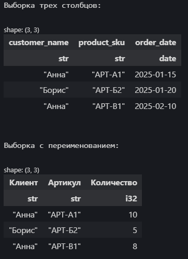The height and width of the screenshot is (259, 188).
Task: Click the order_date column header
Action: pos(156,43)
